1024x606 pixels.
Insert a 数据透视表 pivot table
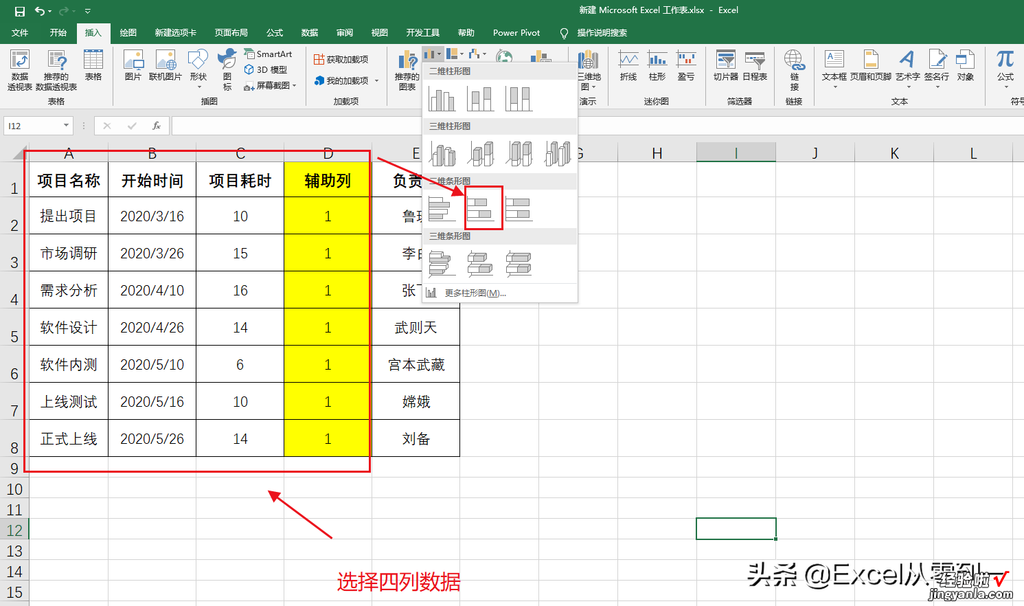[20, 70]
